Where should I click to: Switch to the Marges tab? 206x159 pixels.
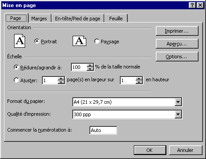pyautogui.click(x=39, y=19)
